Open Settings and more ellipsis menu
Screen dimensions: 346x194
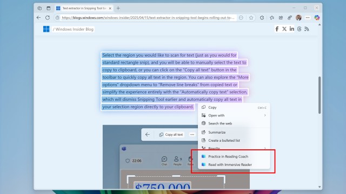(308, 18)
